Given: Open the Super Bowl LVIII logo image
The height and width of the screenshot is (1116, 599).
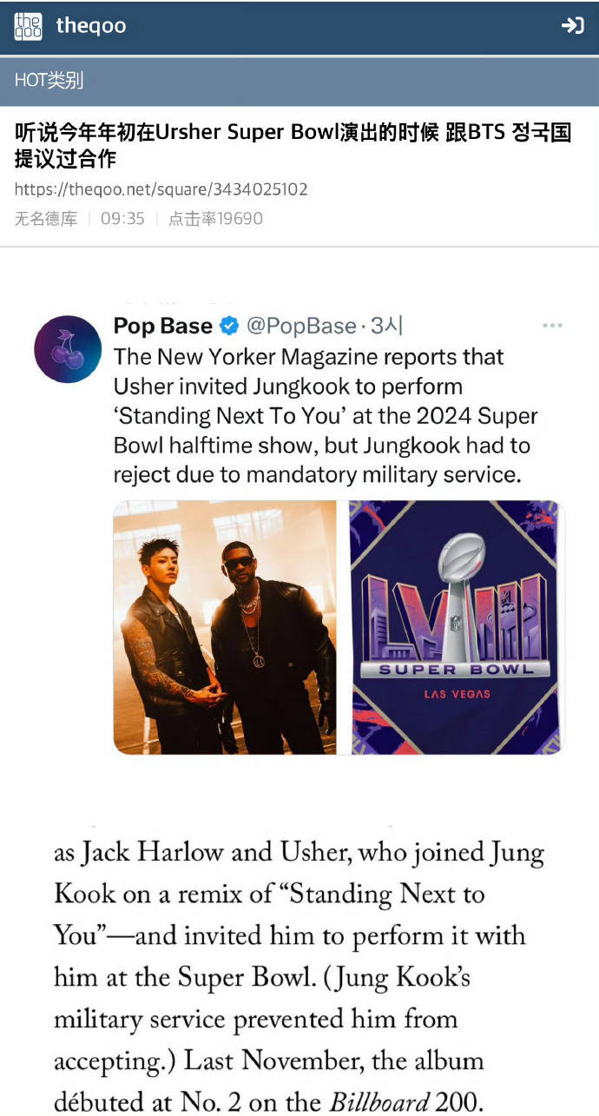Looking at the screenshot, I should tap(457, 627).
